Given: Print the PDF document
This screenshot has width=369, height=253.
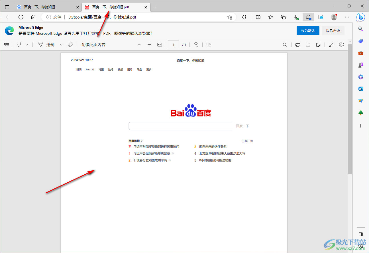Looking at the screenshot, I should (x=298, y=45).
